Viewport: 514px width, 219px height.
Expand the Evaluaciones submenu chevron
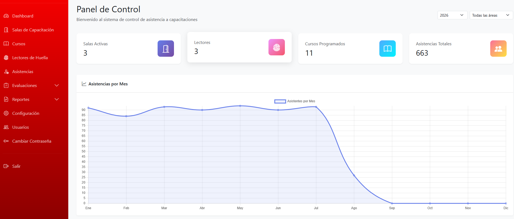point(57,85)
